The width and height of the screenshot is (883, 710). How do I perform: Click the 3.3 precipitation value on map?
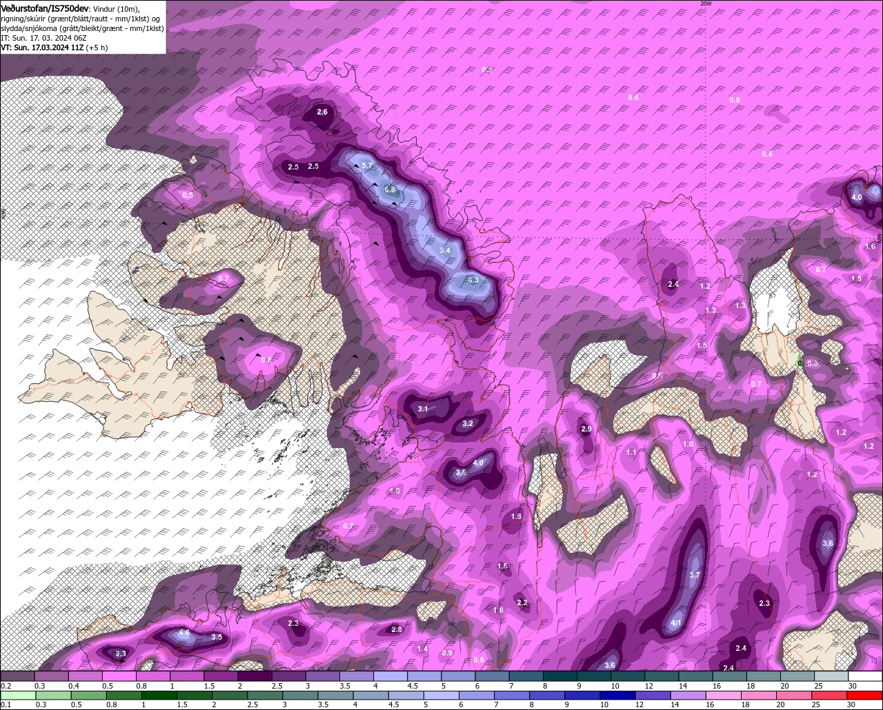click(120, 653)
